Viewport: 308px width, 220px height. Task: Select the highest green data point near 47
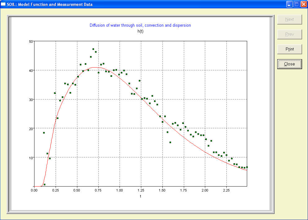click(93, 49)
